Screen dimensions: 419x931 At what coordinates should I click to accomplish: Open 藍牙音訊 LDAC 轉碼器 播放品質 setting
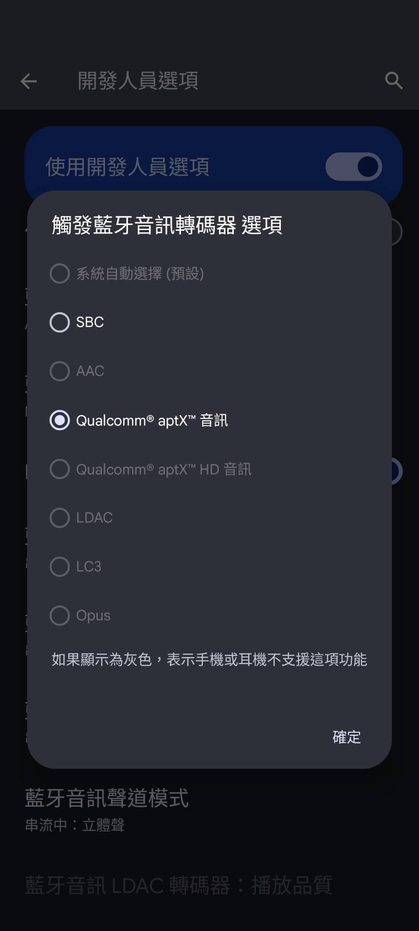(178, 885)
